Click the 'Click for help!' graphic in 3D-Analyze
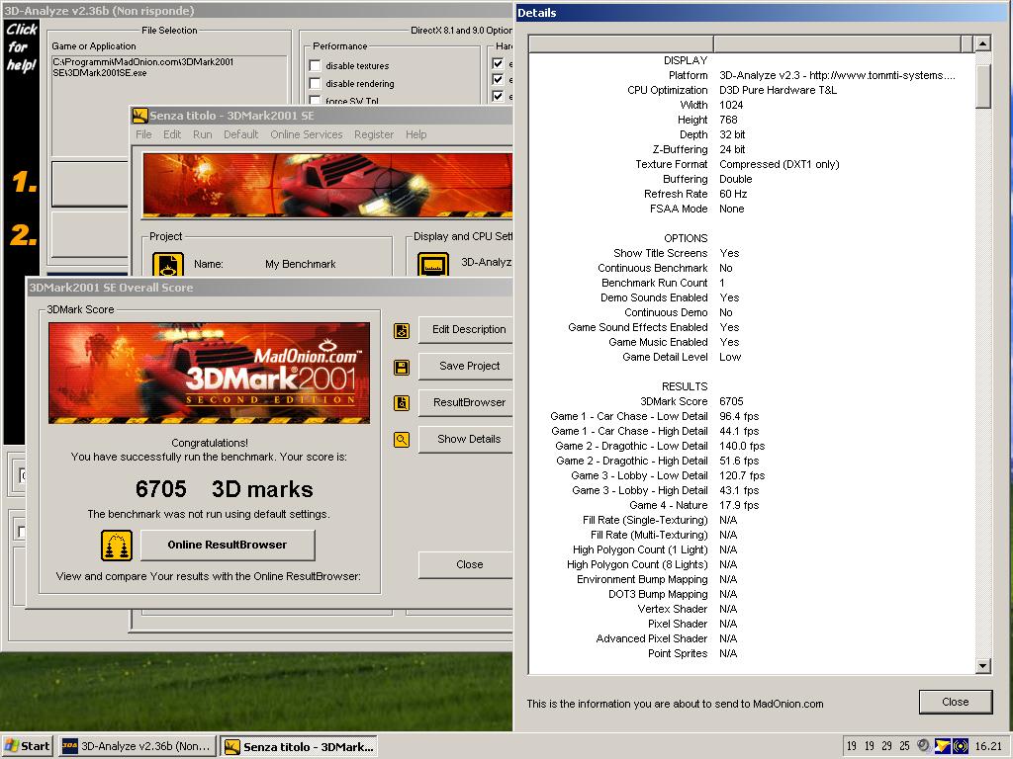 (22, 47)
